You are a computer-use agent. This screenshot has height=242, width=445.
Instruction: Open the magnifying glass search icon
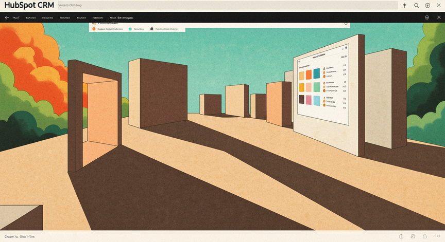point(416,5)
